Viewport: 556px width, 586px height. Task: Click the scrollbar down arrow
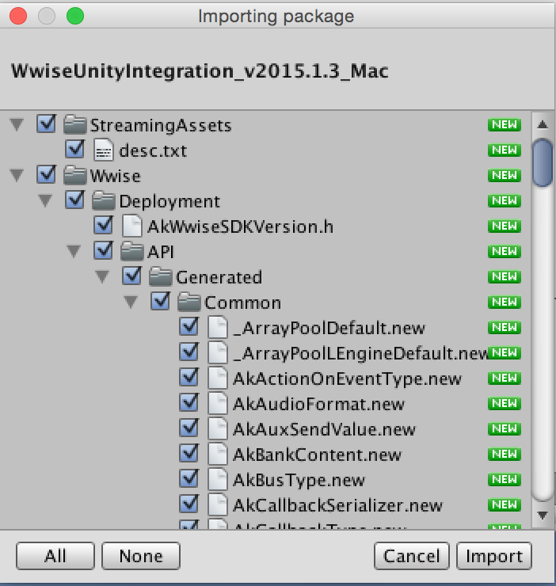[x=543, y=516]
